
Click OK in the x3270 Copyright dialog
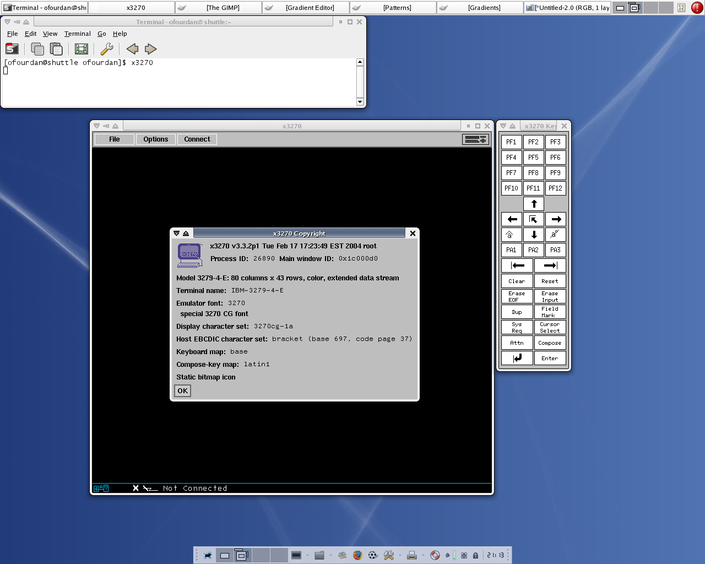pos(182,391)
